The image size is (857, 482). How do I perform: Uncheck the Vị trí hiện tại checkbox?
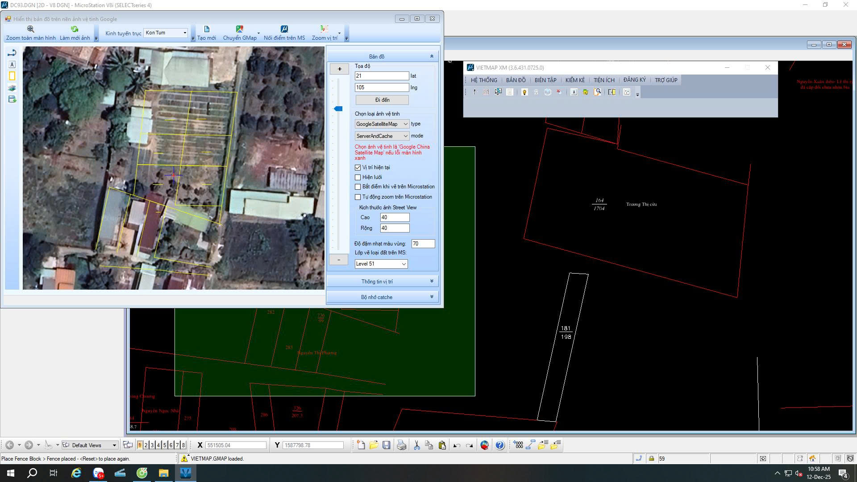point(358,167)
